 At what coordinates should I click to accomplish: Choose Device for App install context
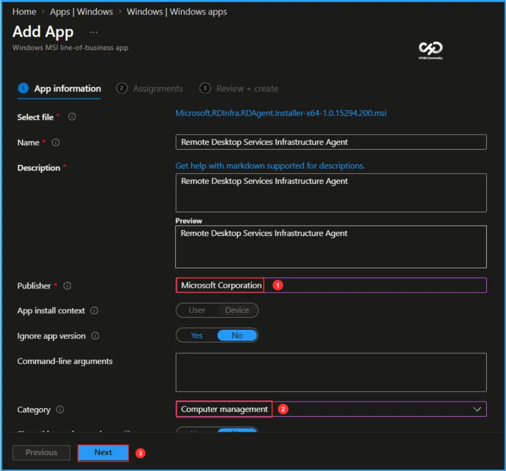pyautogui.click(x=237, y=310)
